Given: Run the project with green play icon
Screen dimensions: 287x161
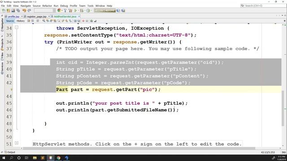Looking at the screenshot, I should tap(75, 11).
